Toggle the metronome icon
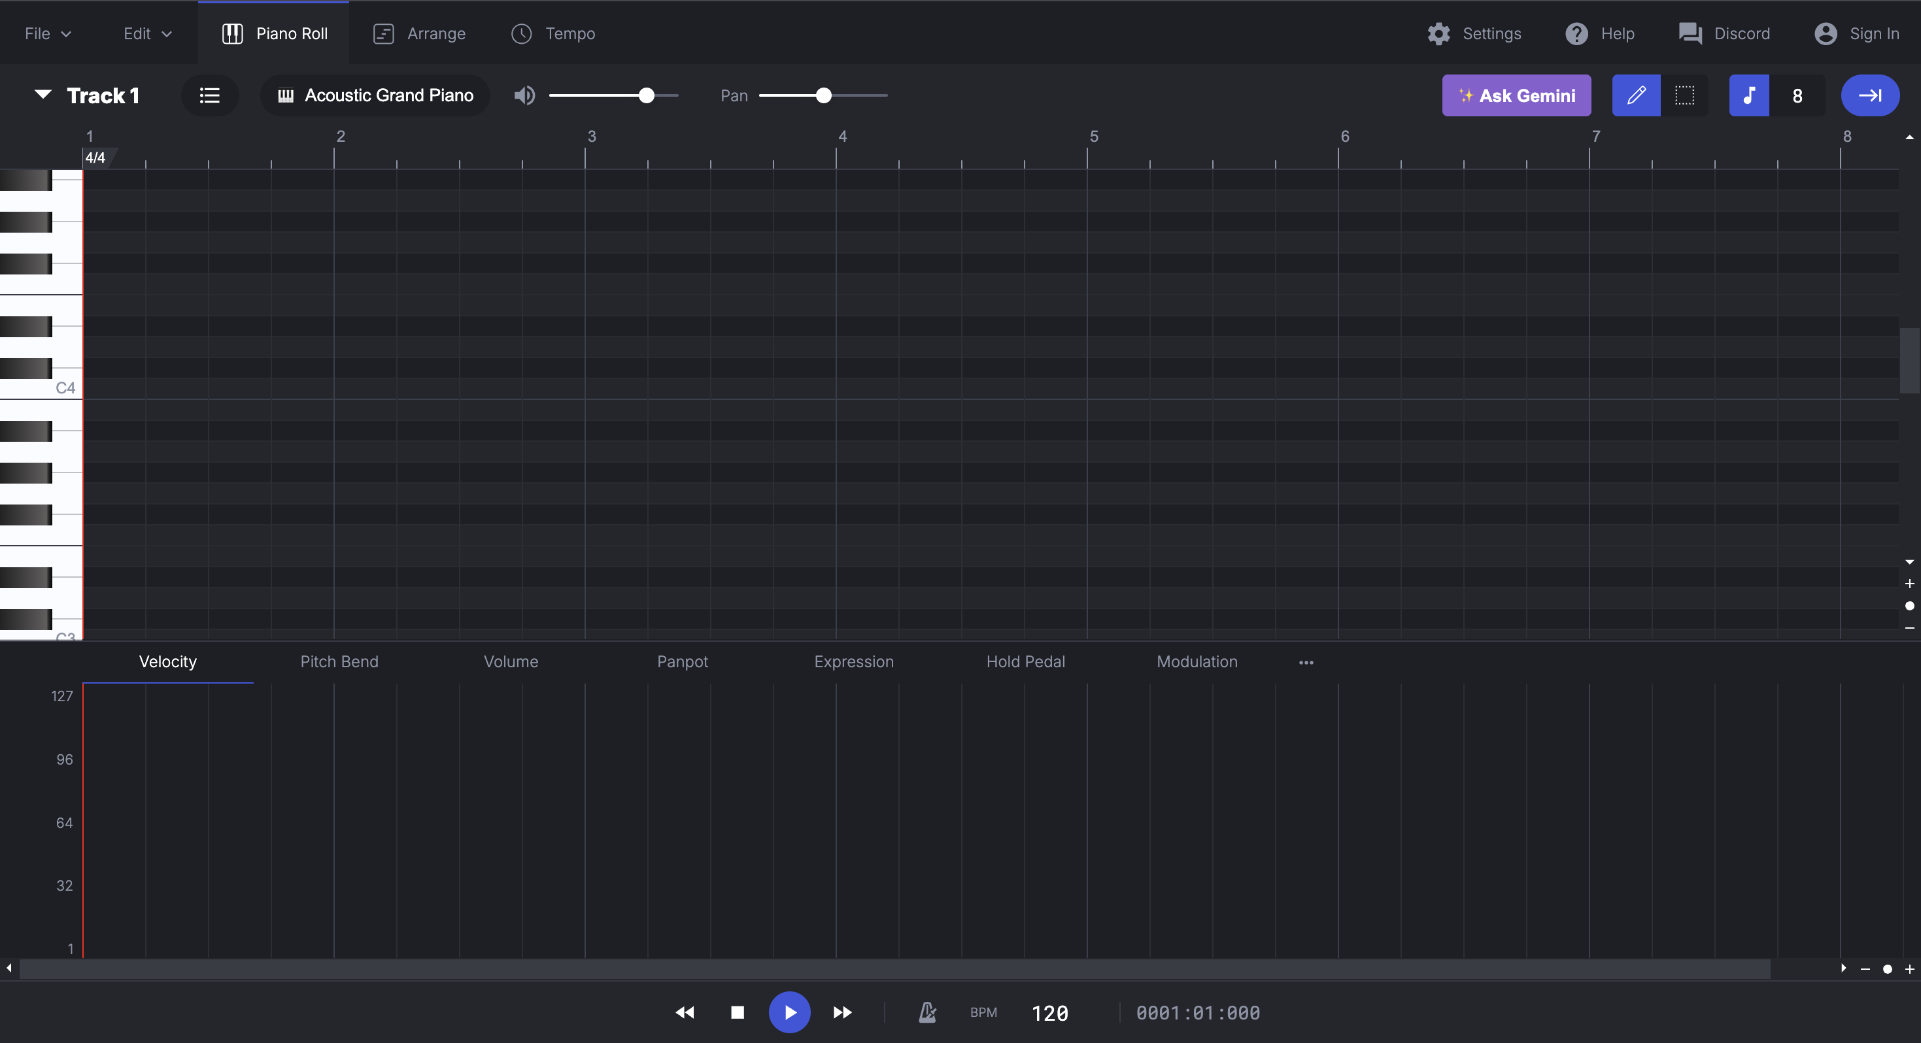Viewport: 1921px width, 1043px height. tap(927, 1012)
